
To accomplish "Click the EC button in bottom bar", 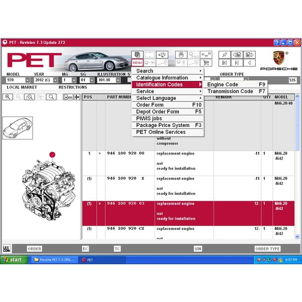I will tap(86, 249).
